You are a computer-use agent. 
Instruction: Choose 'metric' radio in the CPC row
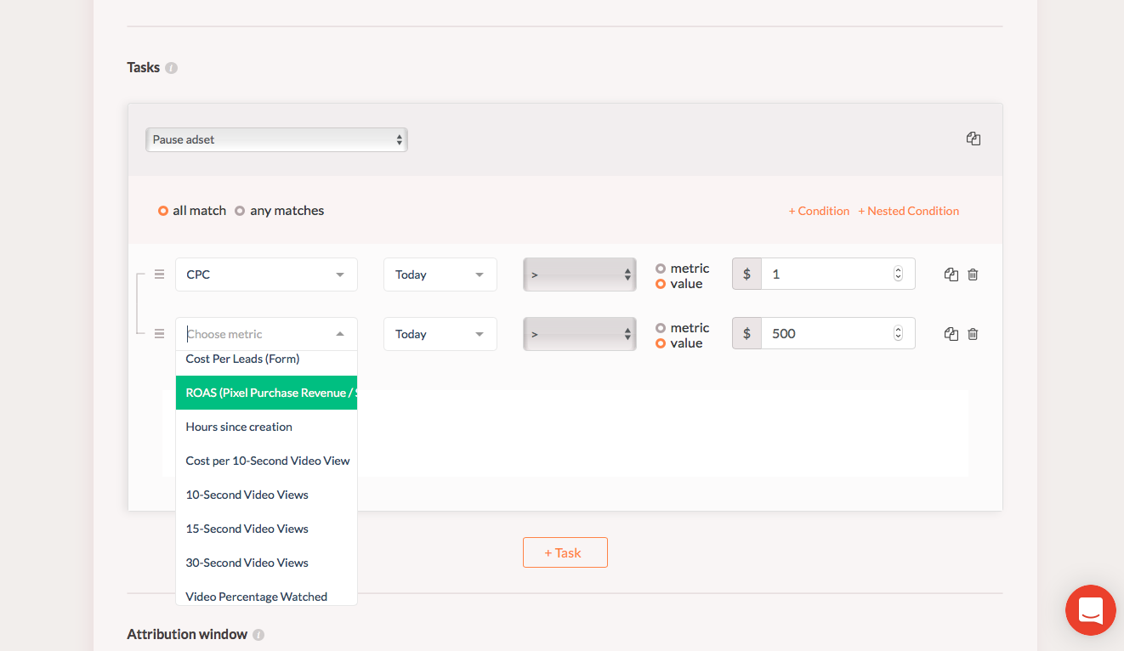point(661,269)
